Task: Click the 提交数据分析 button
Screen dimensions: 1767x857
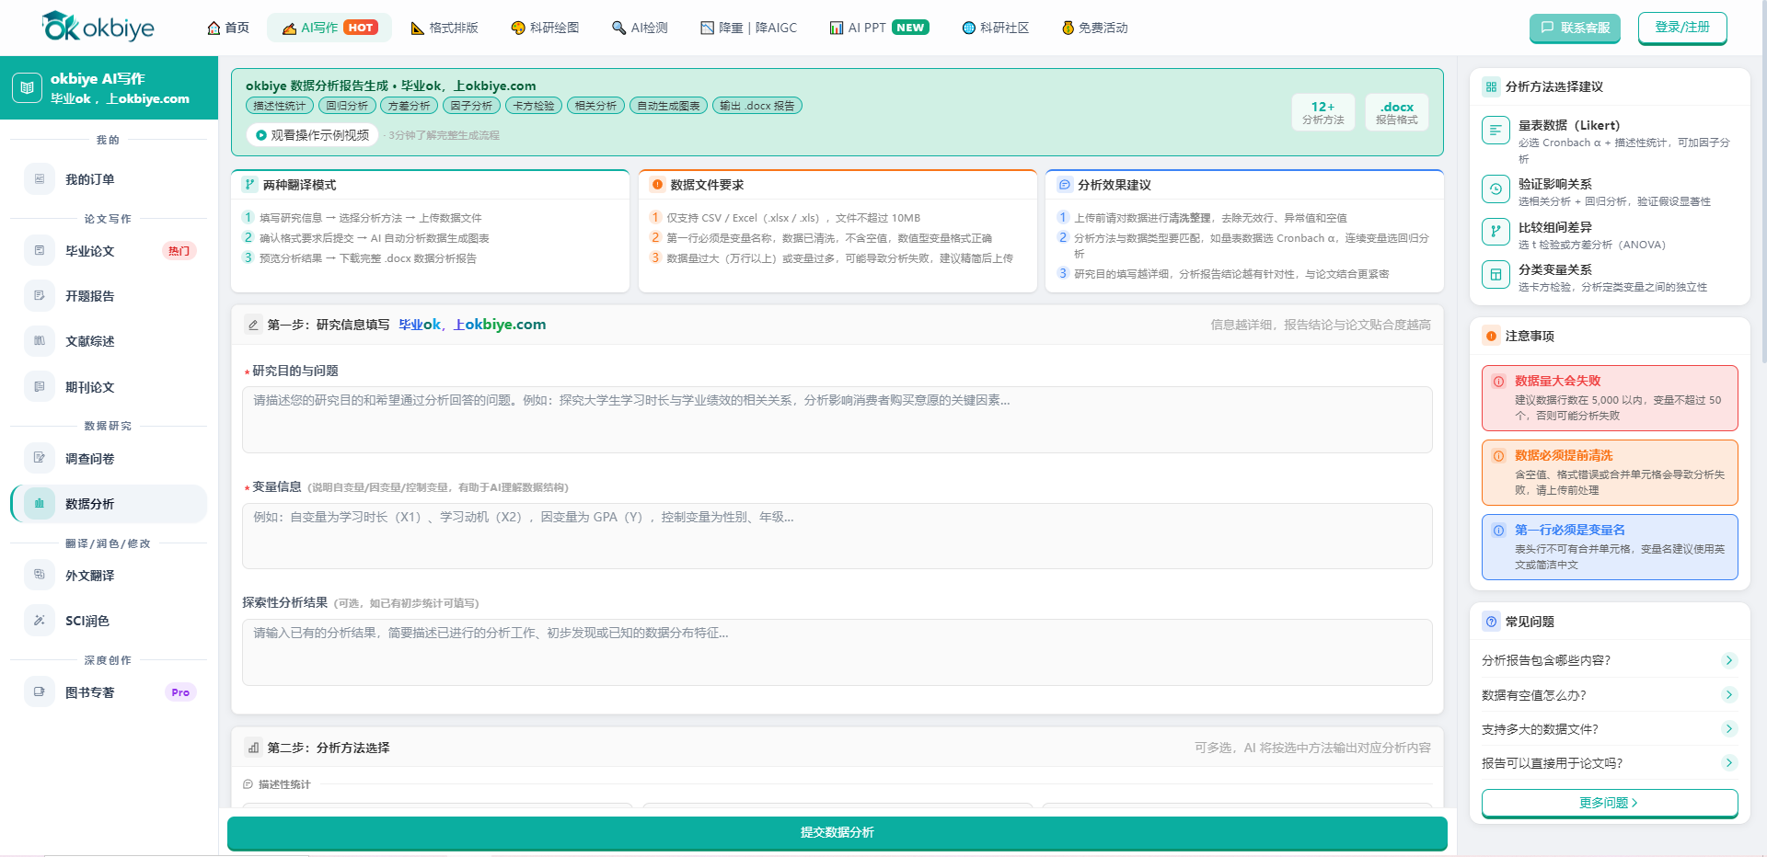Action: pyautogui.click(x=837, y=833)
